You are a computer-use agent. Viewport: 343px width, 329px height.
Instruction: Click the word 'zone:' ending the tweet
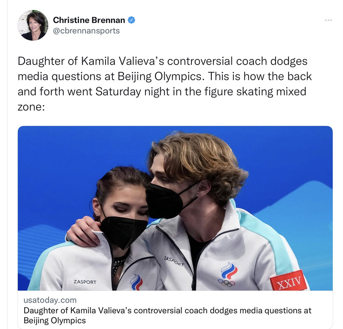(31, 107)
